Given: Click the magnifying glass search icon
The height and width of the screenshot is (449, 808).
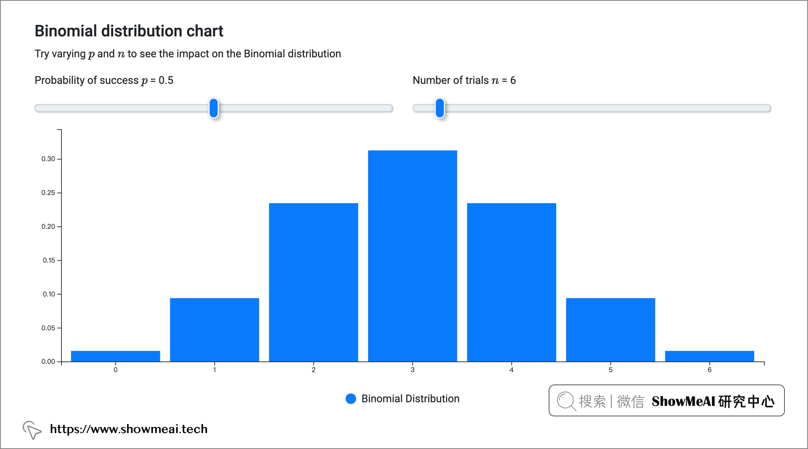Looking at the screenshot, I should pos(566,401).
